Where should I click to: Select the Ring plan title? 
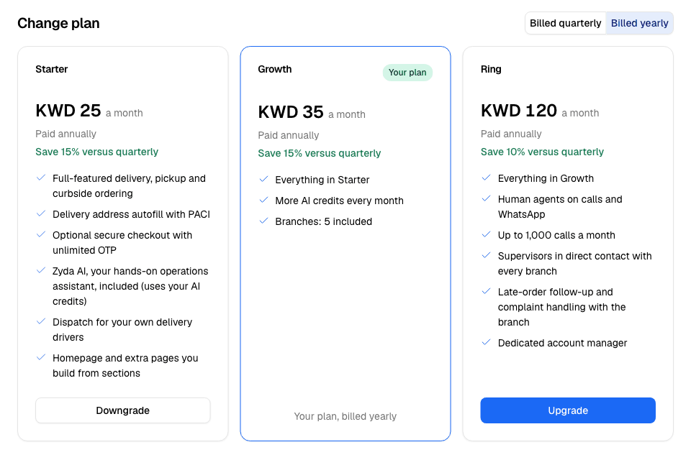491,69
